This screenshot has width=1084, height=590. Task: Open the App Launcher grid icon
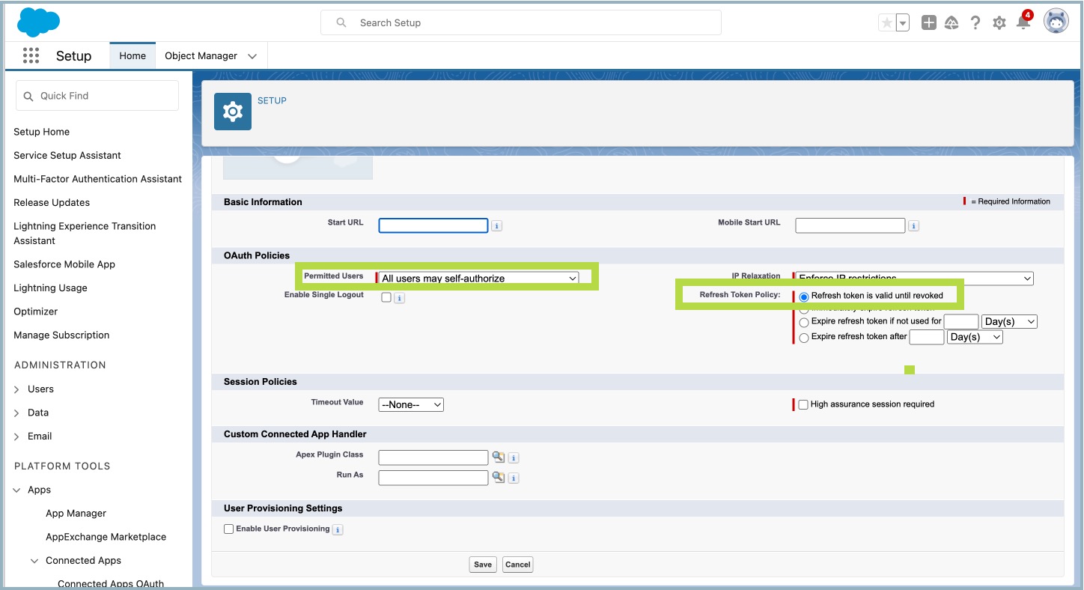coord(31,56)
